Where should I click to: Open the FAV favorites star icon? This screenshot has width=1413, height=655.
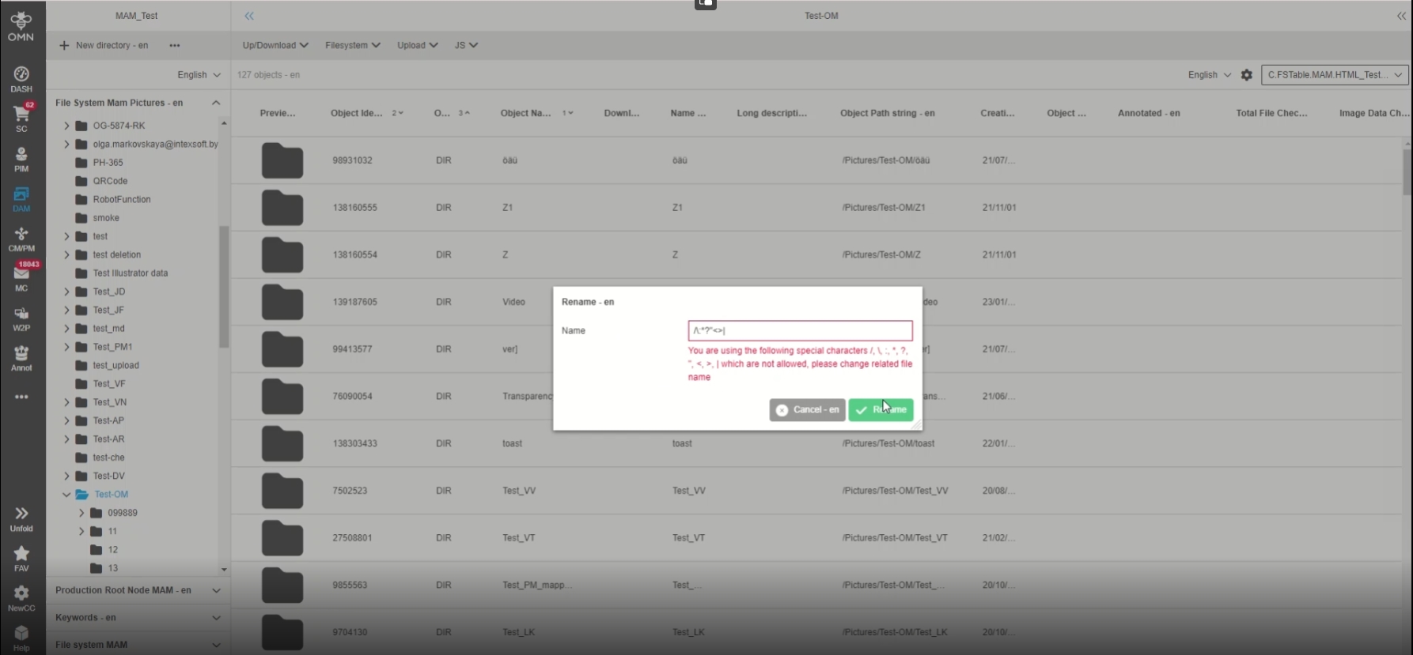click(21, 558)
